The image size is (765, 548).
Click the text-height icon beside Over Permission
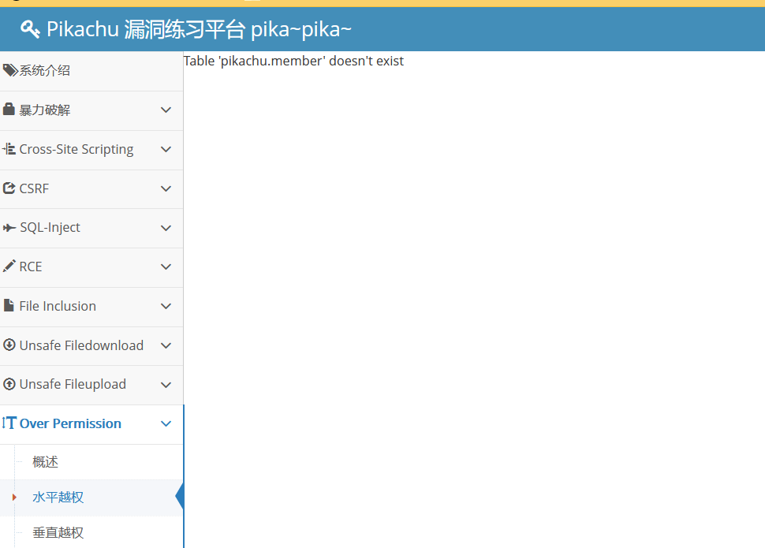pyautogui.click(x=9, y=423)
